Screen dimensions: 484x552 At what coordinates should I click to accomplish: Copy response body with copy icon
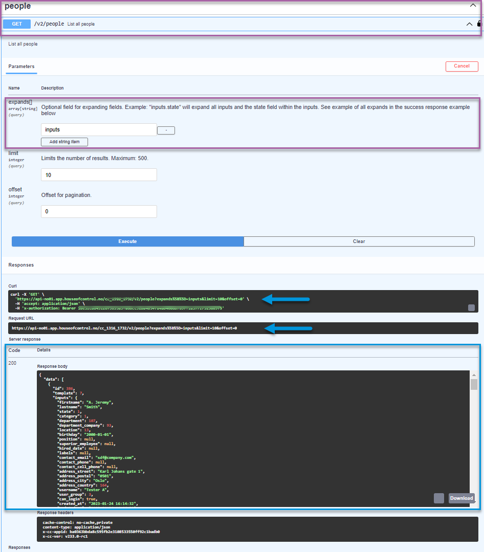[438, 498]
